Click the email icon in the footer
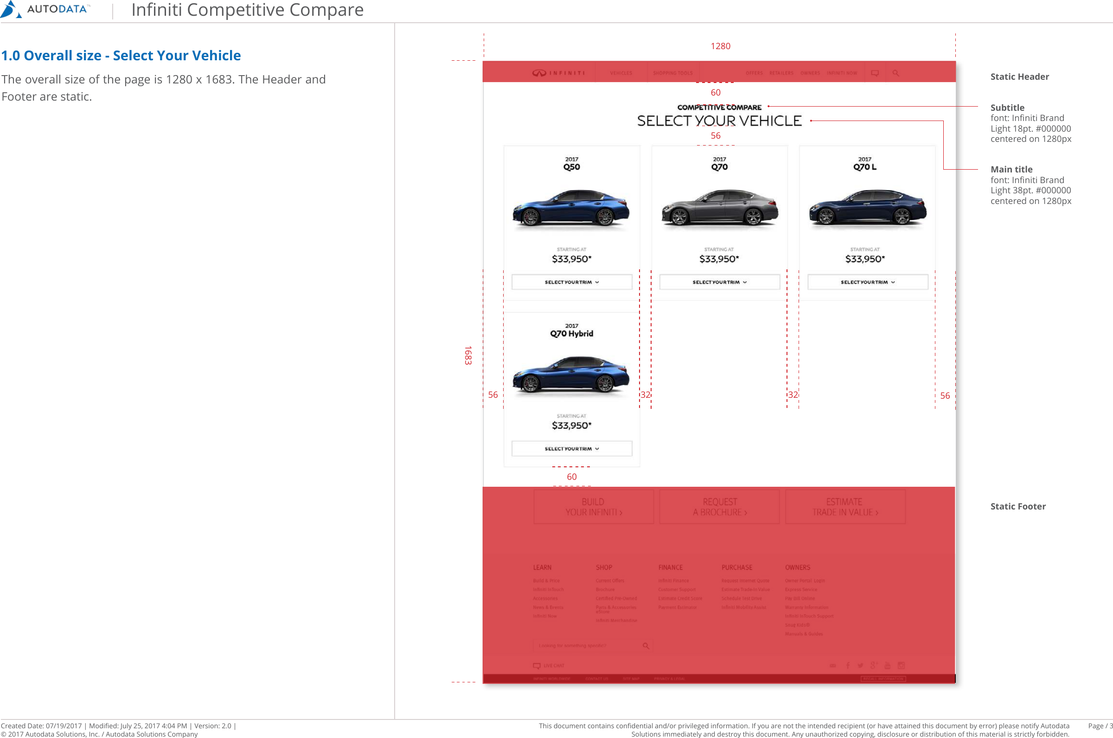 (833, 665)
